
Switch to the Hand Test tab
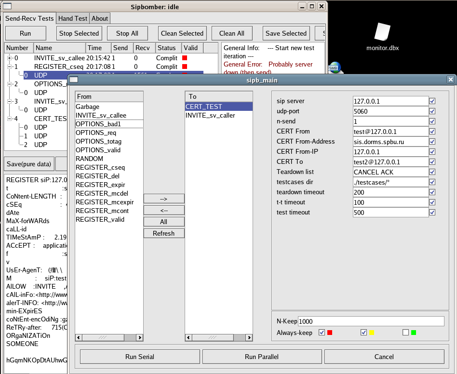click(x=73, y=18)
